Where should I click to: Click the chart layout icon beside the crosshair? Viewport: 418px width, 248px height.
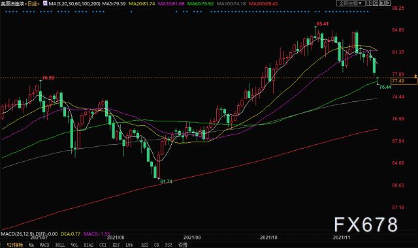click(x=376, y=3)
